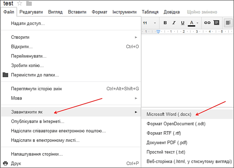Select Microsoft Word (.docx) download option
Viewport: 234px width, 168px height.
tap(169, 114)
